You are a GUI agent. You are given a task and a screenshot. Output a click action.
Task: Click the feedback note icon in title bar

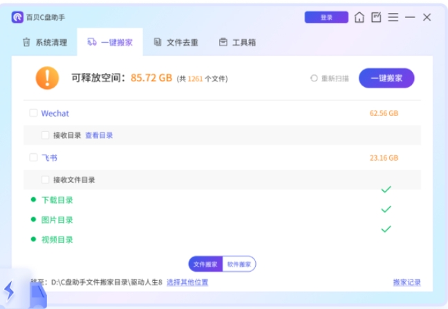click(x=376, y=17)
